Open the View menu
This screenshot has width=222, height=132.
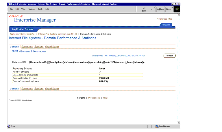coord(23,9)
